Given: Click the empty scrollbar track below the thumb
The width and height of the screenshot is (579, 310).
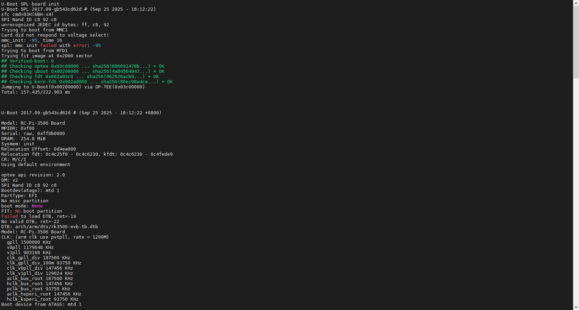Looking at the screenshot, I should tap(576, 190).
